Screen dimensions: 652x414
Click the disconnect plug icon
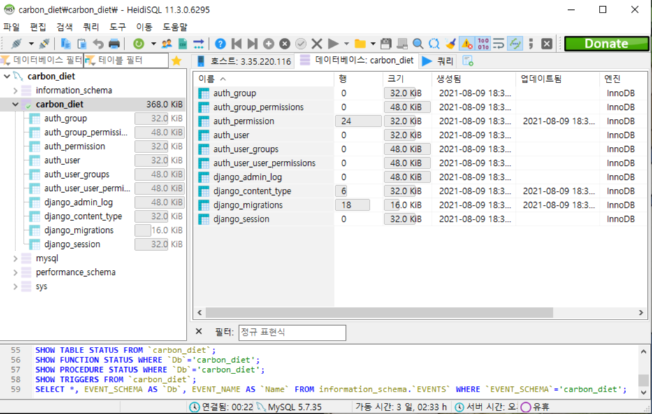(44, 43)
